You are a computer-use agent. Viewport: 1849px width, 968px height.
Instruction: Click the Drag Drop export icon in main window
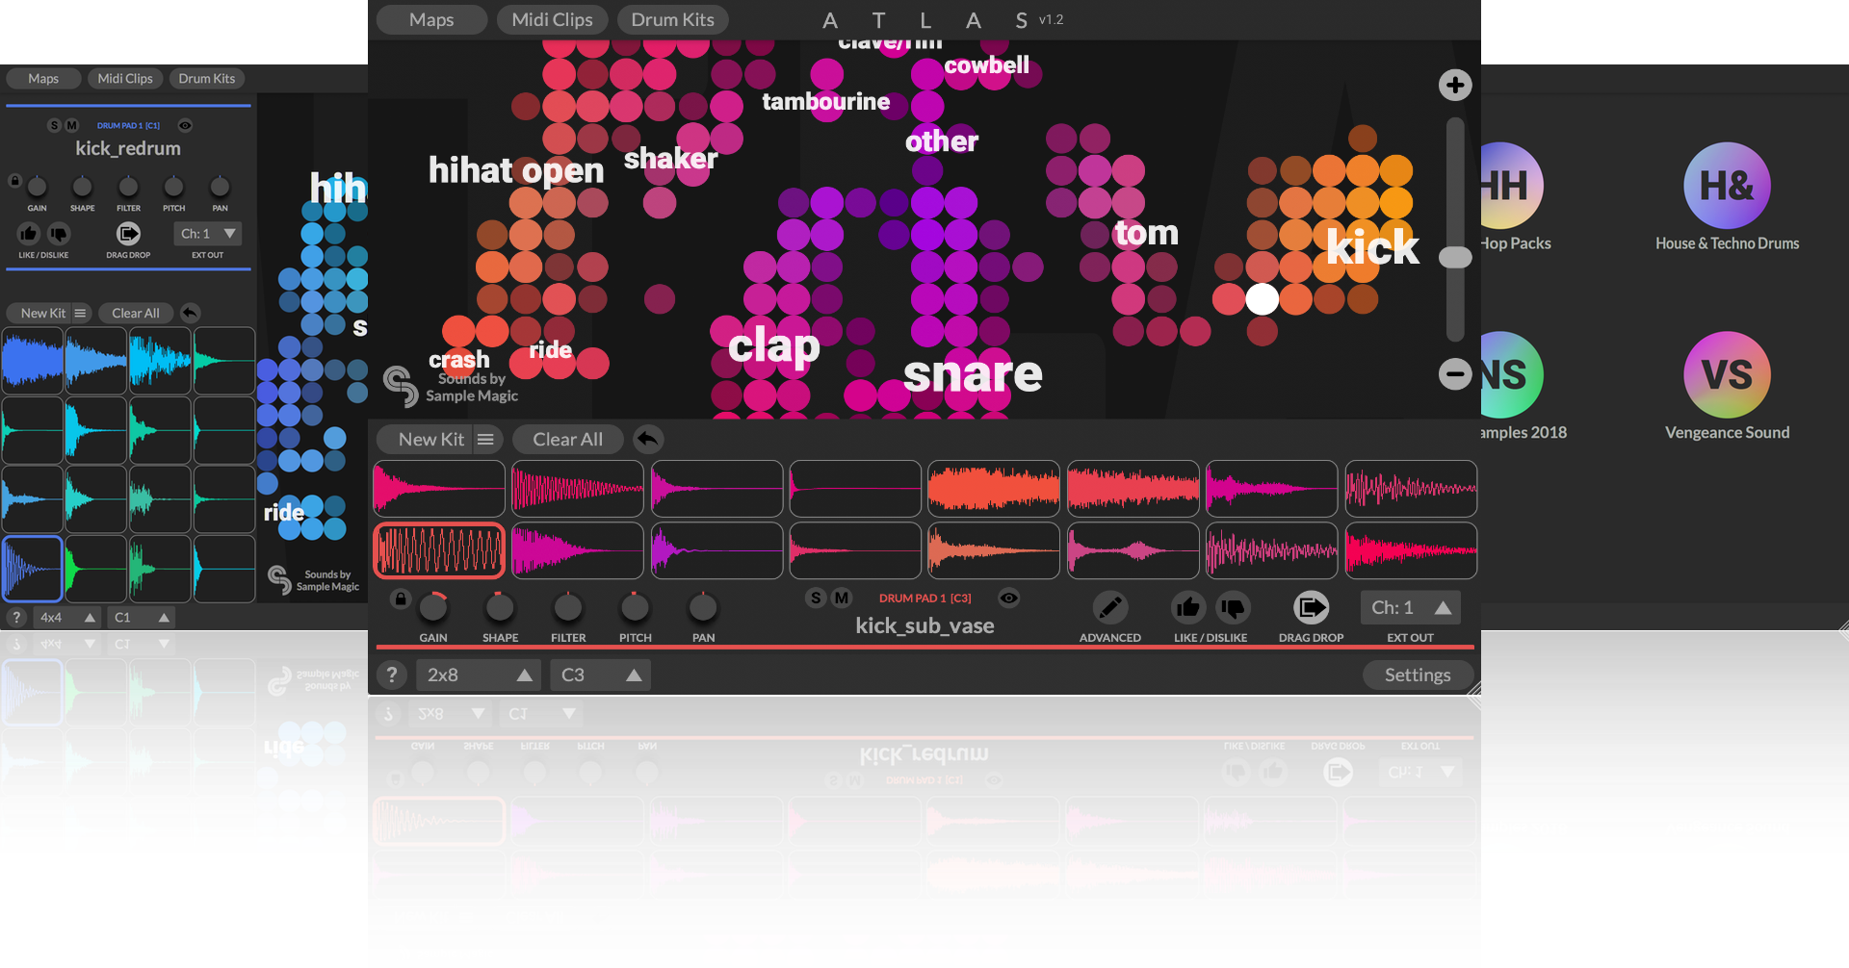(1311, 607)
